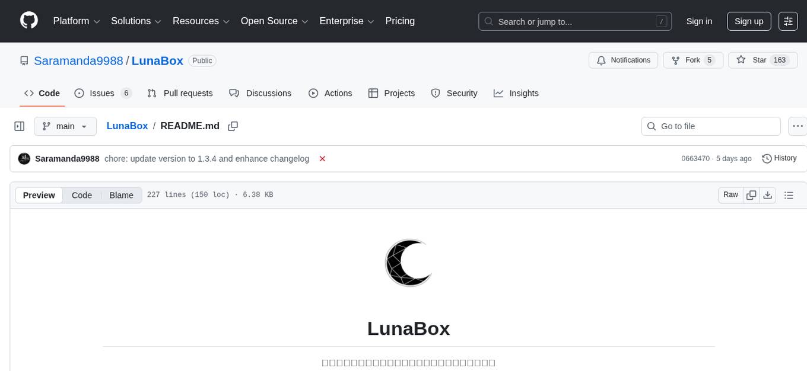Copy the README.md file path
The height and width of the screenshot is (371, 807).
point(233,126)
